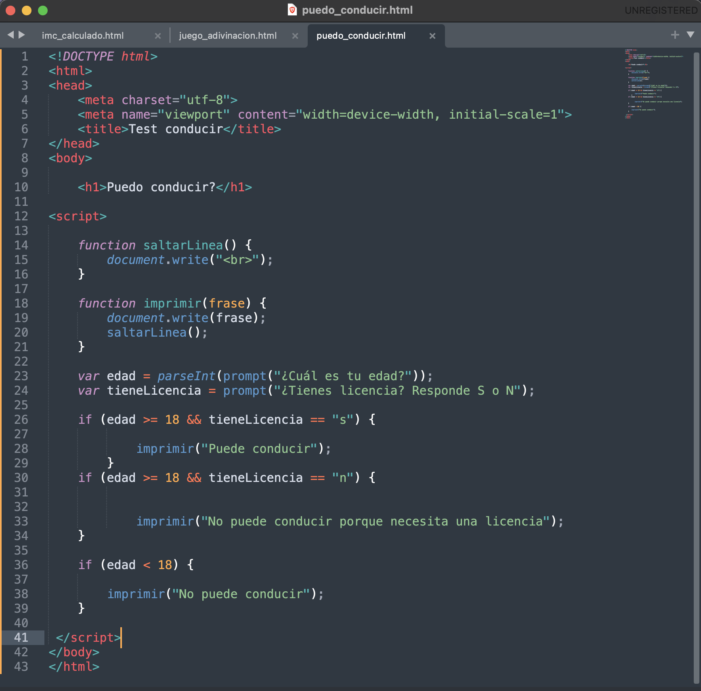Viewport: 701px width, 691px height.
Task: Click line number 26 in gutter
Action: (x=21, y=420)
